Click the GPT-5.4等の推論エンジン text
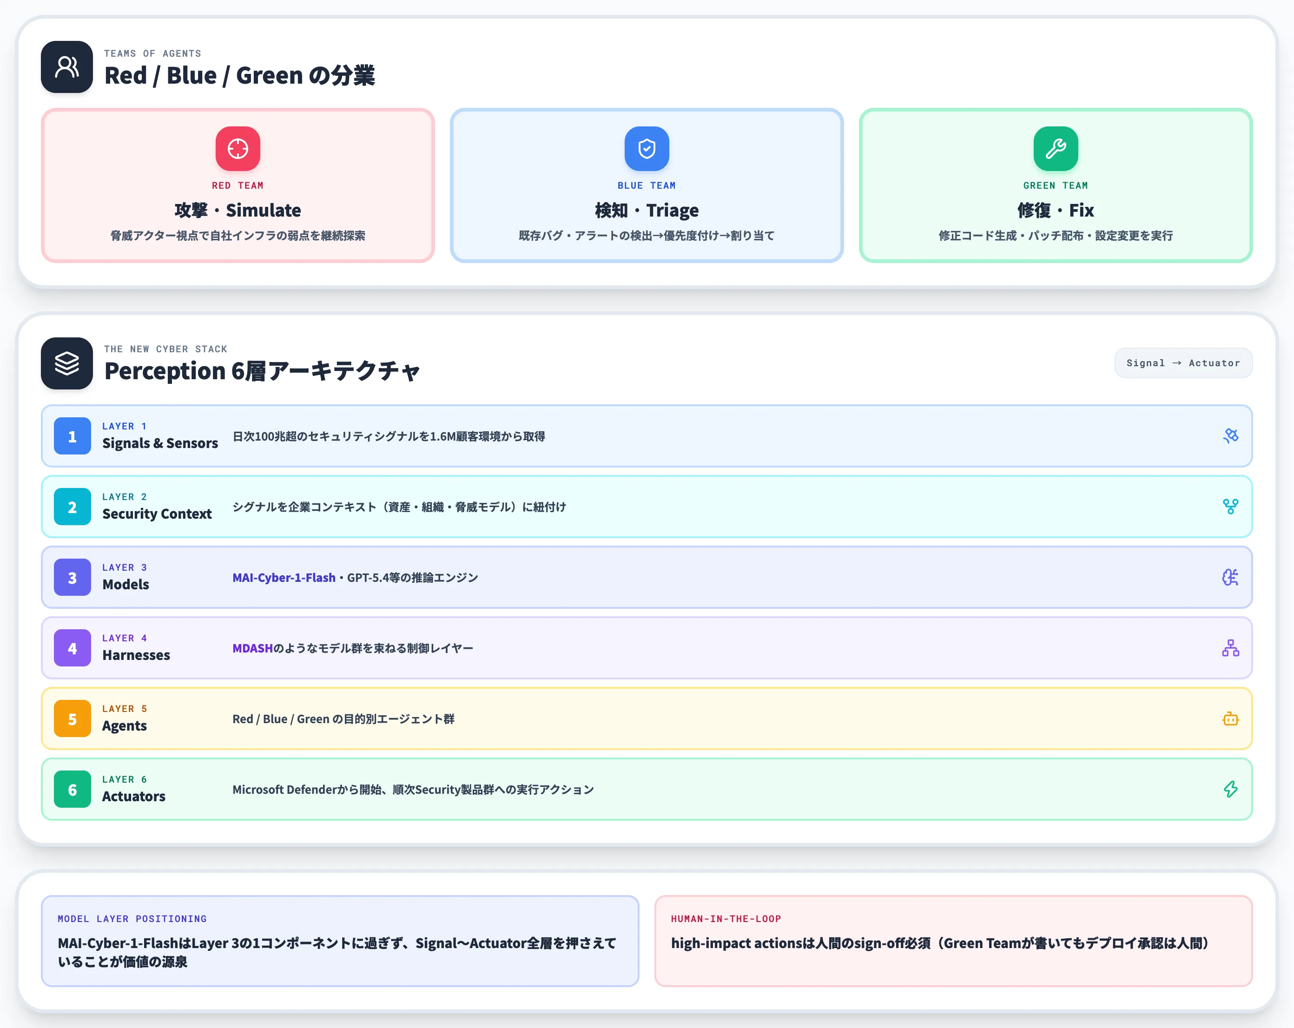Screen dimensions: 1294x1028 click(412, 577)
